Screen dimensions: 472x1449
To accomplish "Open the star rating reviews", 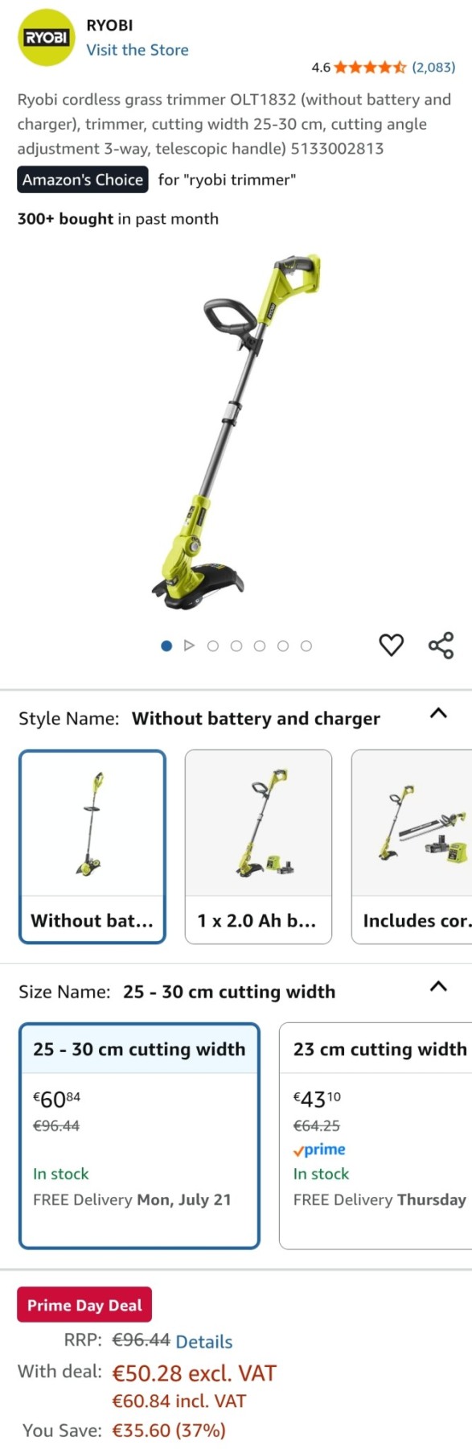I will (370, 67).
